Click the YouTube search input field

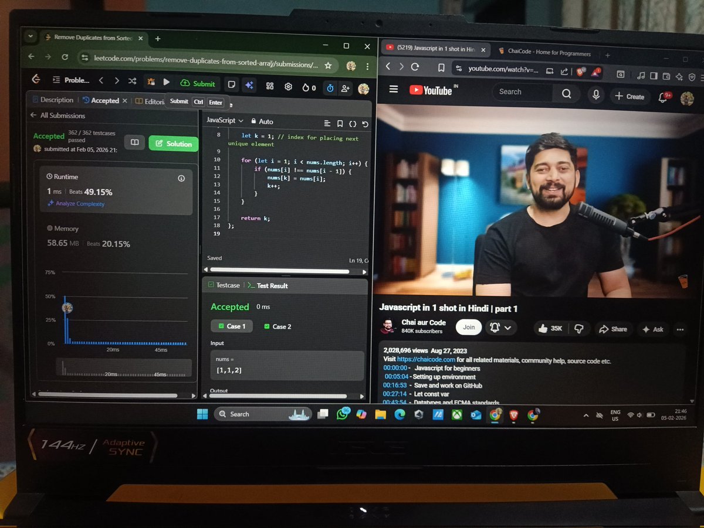[522, 92]
